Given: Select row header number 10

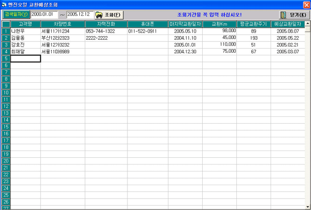Looking at the screenshot, I should pyautogui.click(x=6, y=93).
